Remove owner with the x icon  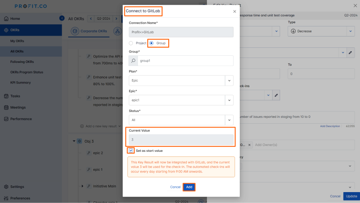pyautogui.click(x=249, y=145)
